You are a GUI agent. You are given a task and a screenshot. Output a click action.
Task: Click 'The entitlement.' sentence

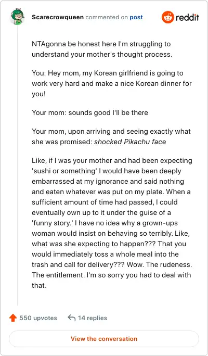58,275
